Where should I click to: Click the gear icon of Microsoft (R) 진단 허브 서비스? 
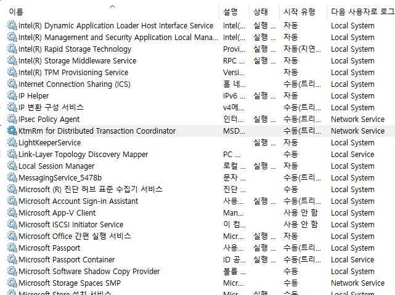[12, 189]
